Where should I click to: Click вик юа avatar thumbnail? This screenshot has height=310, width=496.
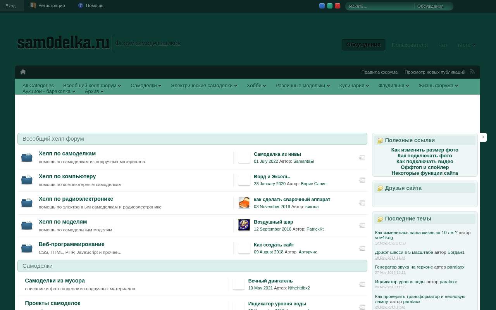244,202
